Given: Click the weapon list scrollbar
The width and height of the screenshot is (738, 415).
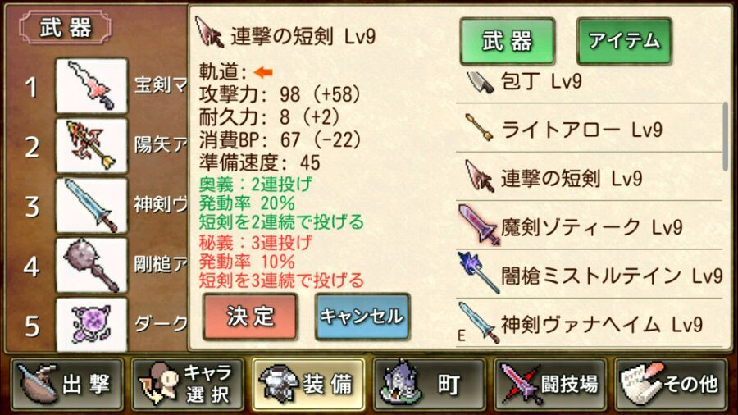Looking at the screenshot, I should click(726, 136).
